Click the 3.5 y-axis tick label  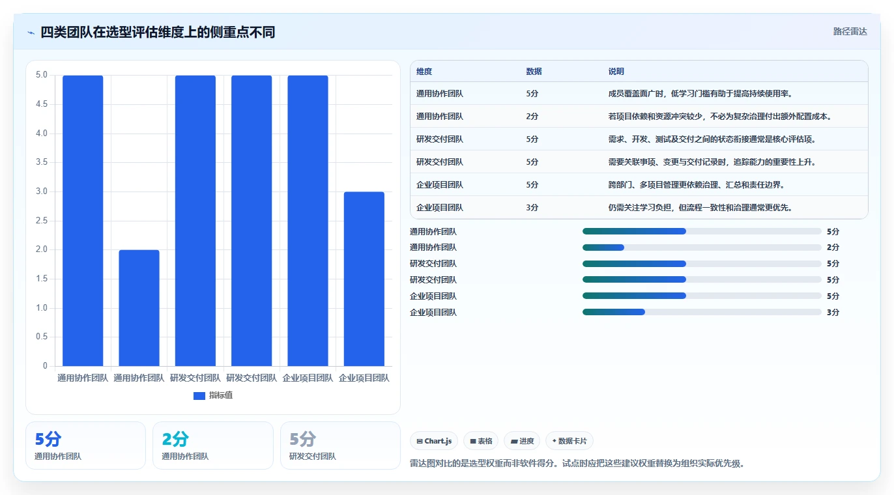[42, 162]
